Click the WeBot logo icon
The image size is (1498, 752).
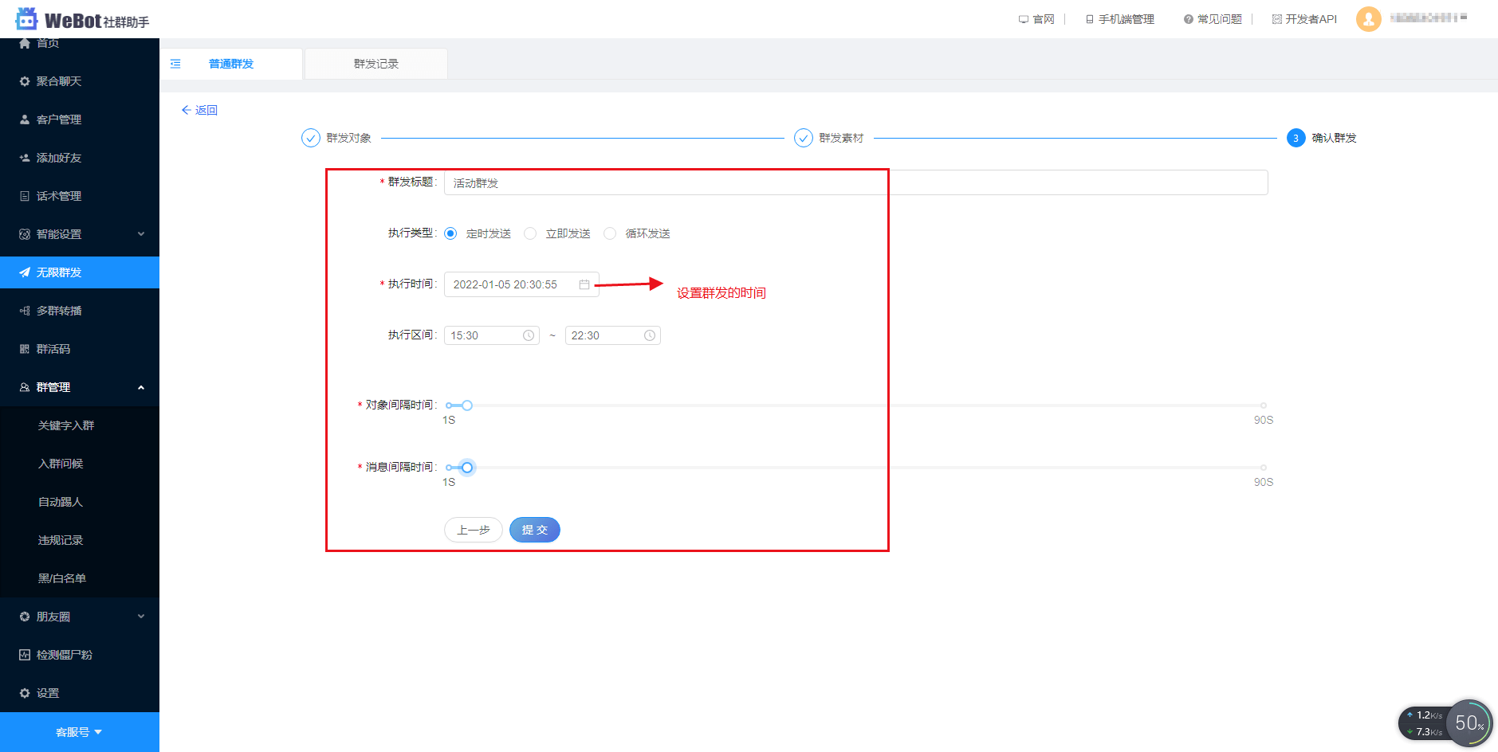(27, 19)
